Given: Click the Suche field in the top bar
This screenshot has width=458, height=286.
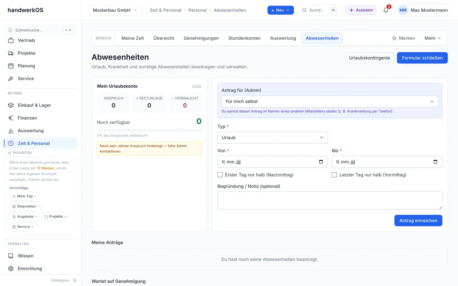Looking at the screenshot, I should tap(319, 10).
